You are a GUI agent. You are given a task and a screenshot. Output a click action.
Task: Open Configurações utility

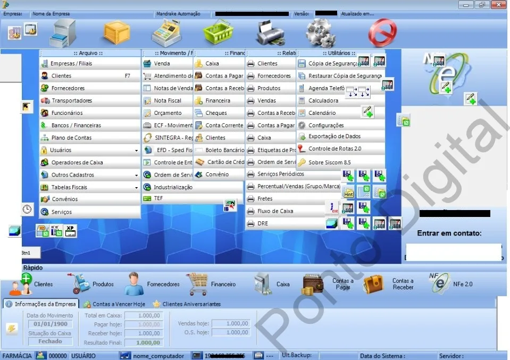pos(341,125)
